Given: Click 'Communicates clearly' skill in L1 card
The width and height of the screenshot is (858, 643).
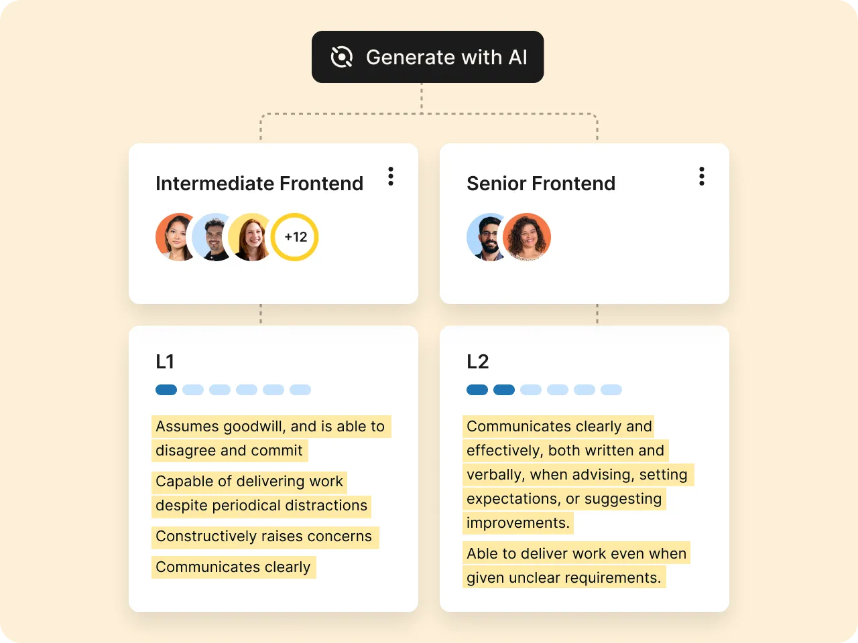Looking at the screenshot, I should (233, 567).
